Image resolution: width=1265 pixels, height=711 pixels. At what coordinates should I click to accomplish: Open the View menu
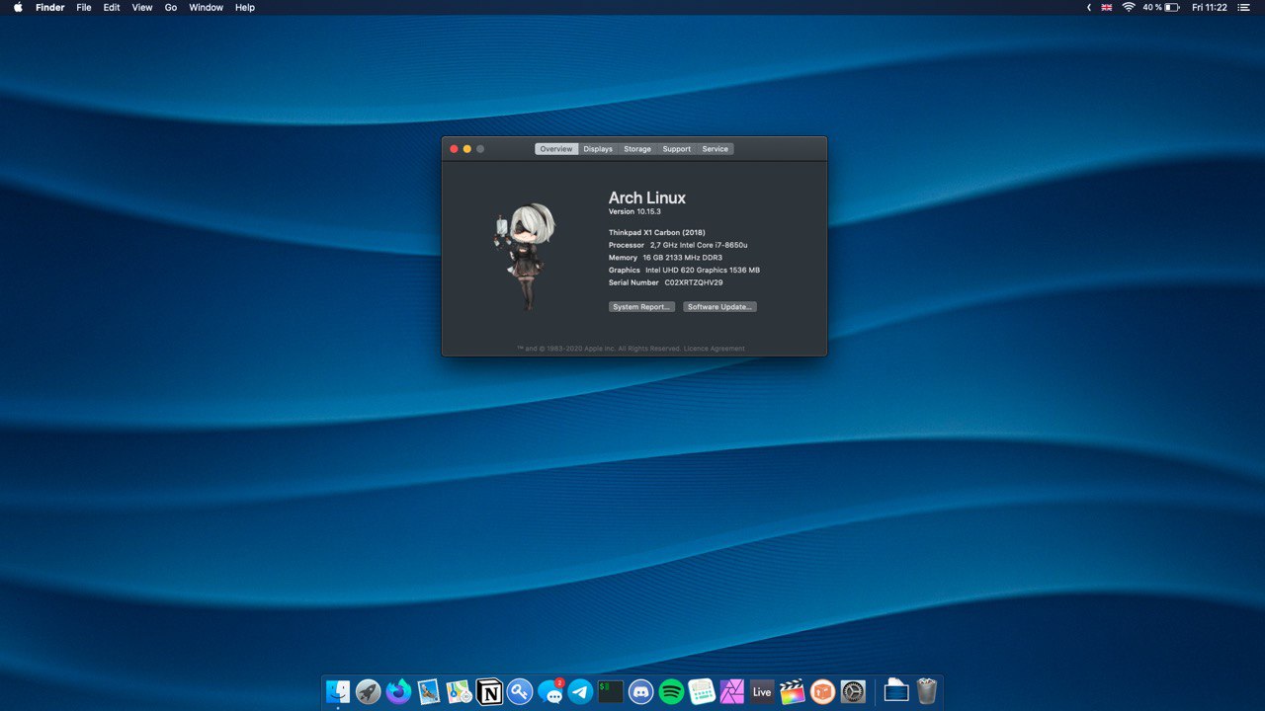click(x=142, y=7)
